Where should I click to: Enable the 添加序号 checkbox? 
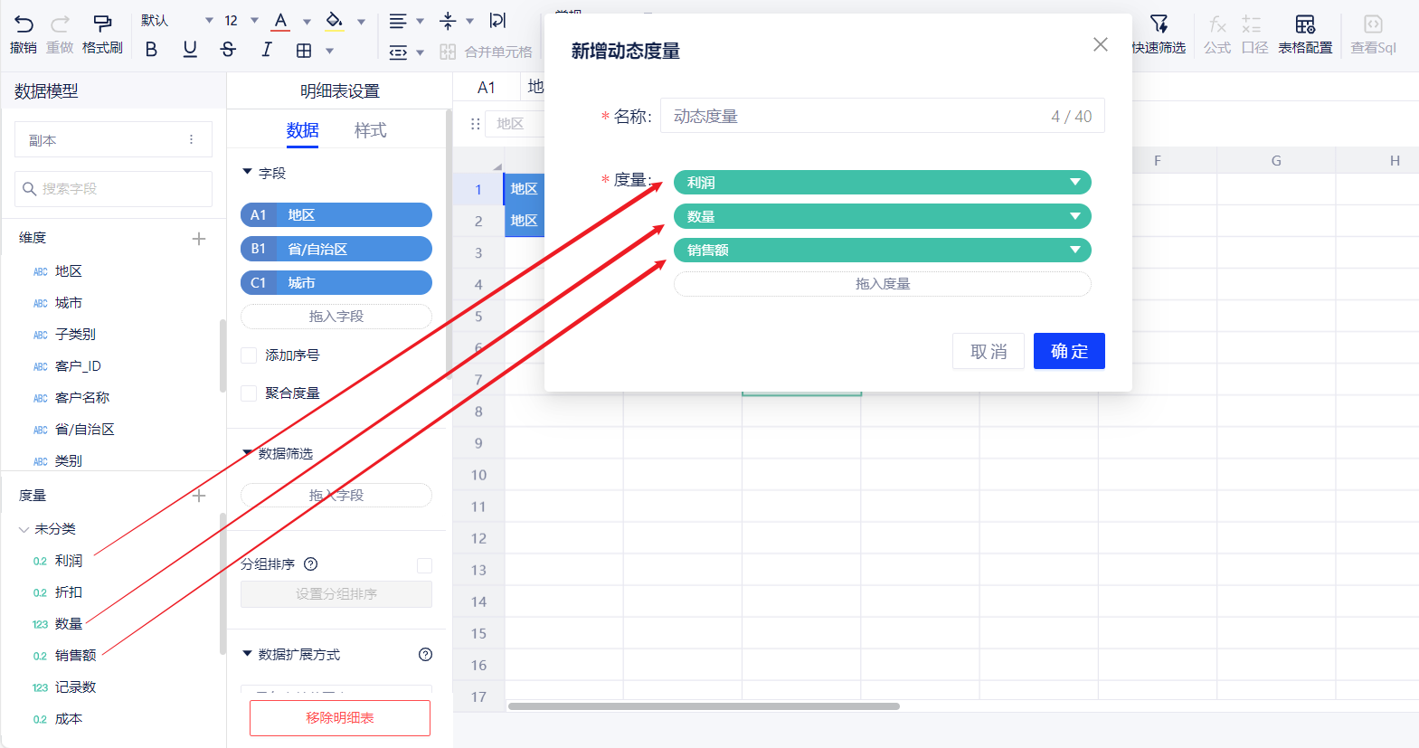point(249,355)
